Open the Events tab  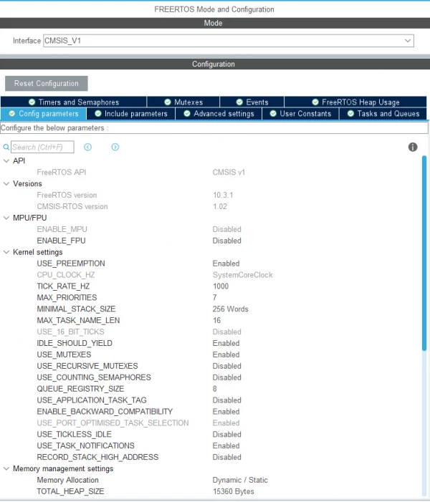pos(252,102)
